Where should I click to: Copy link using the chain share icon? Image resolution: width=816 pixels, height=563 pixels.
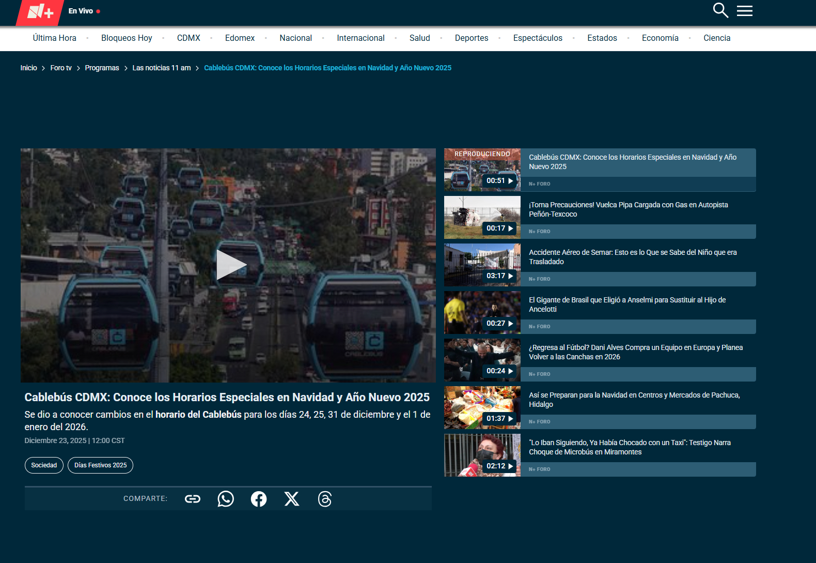pos(193,499)
